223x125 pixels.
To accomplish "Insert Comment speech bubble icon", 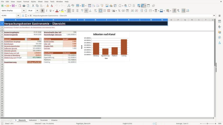I will tap(130, 6).
